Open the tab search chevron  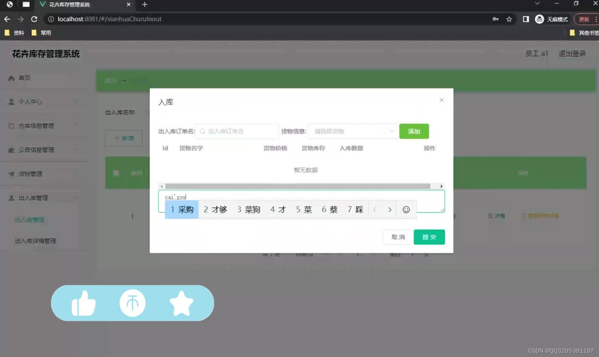tap(537, 3)
